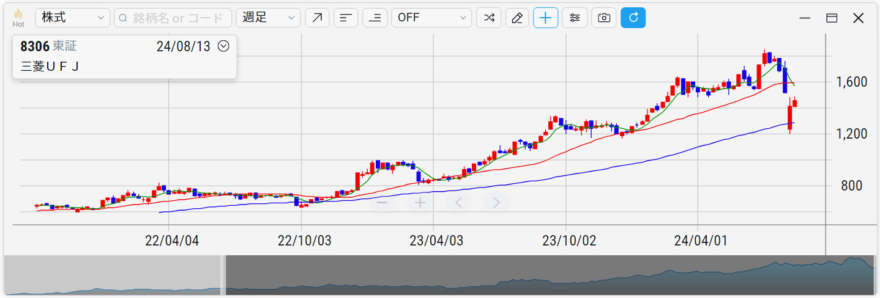Click the 23/10/02 date axis label
The width and height of the screenshot is (880, 298).
click(569, 241)
